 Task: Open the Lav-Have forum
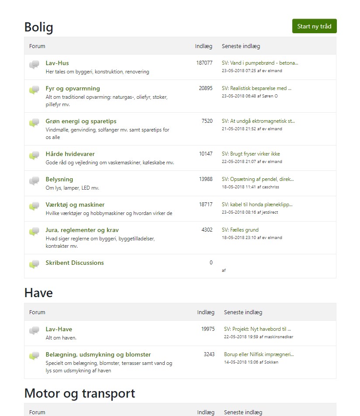click(x=59, y=329)
